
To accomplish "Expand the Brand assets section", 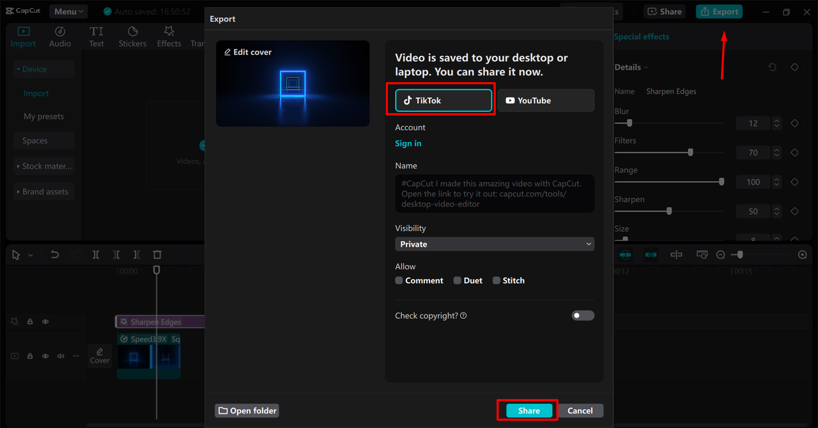I will (x=44, y=191).
